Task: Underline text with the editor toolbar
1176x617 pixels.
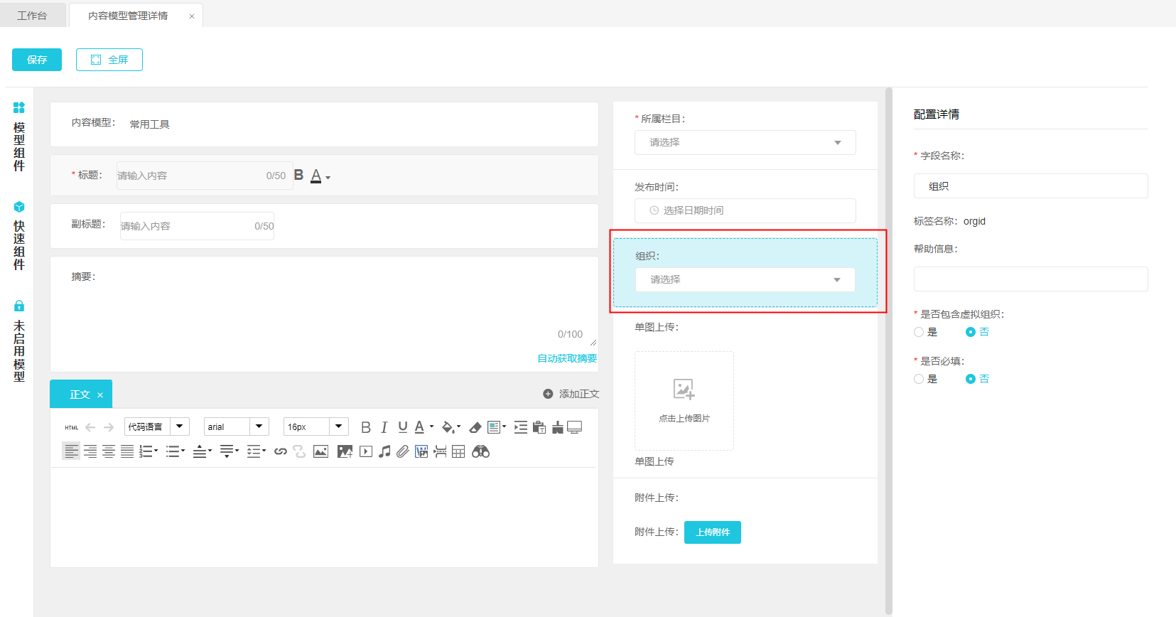Action: point(403,427)
